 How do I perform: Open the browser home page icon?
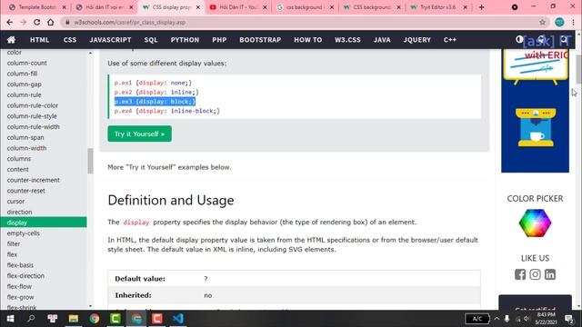(51, 22)
